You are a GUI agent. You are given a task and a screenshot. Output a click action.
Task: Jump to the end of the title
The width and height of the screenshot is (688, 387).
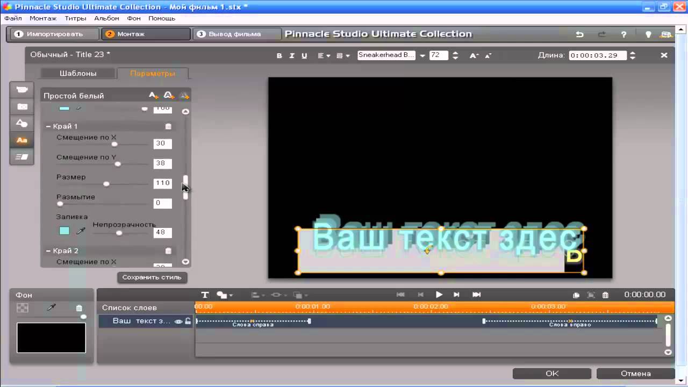[x=476, y=295]
